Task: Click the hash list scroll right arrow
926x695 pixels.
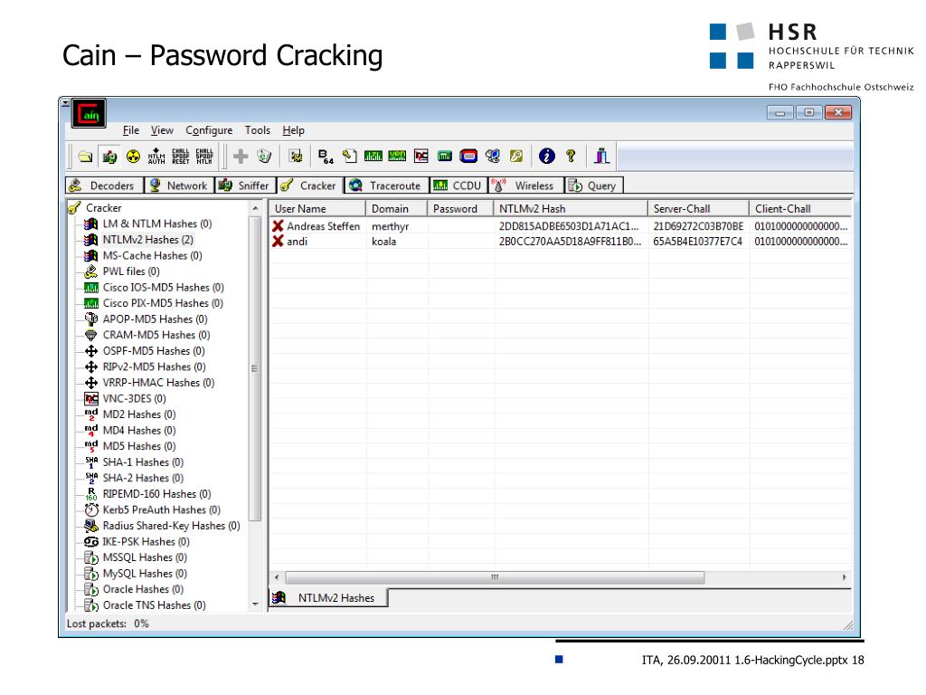Action: [x=845, y=577]
